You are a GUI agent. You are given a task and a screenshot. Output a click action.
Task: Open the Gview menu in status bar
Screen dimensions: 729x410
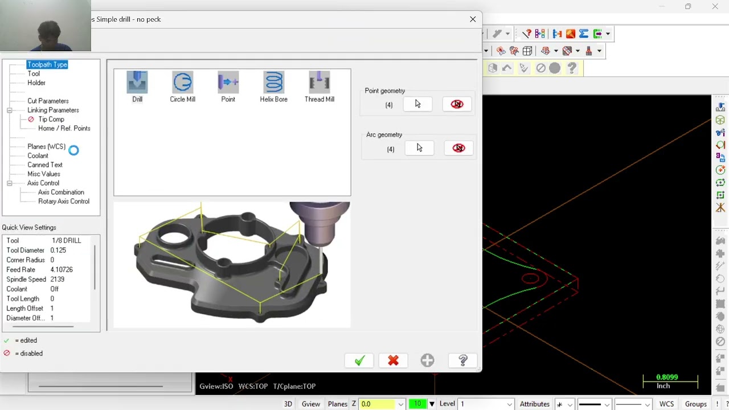[x=310, y=404]
